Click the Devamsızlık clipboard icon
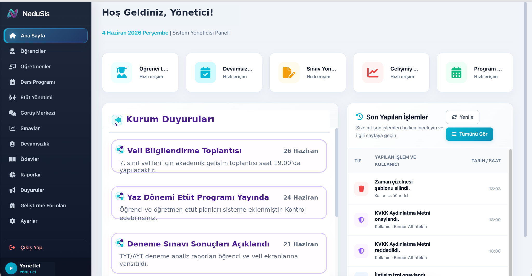The width and height of the screenshot is (532, 276). click(x=12, y=144)
